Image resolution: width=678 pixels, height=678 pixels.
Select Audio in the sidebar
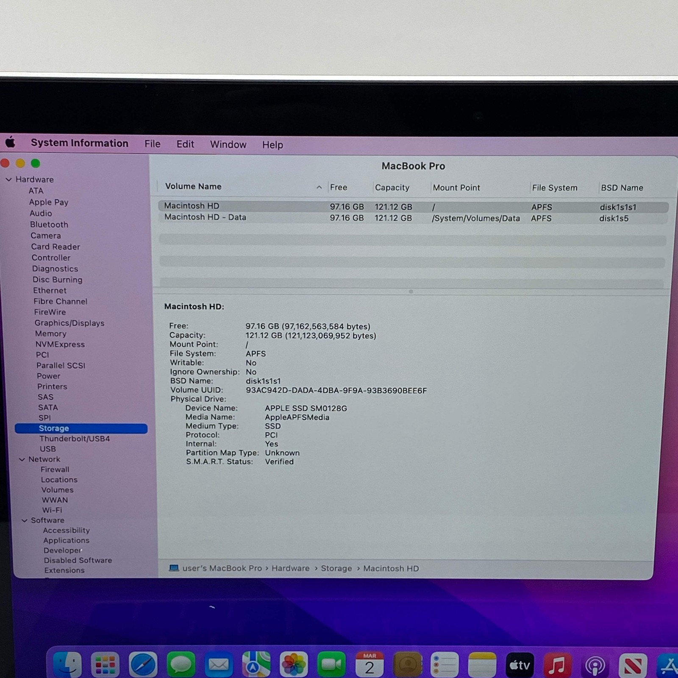(41, 213)
